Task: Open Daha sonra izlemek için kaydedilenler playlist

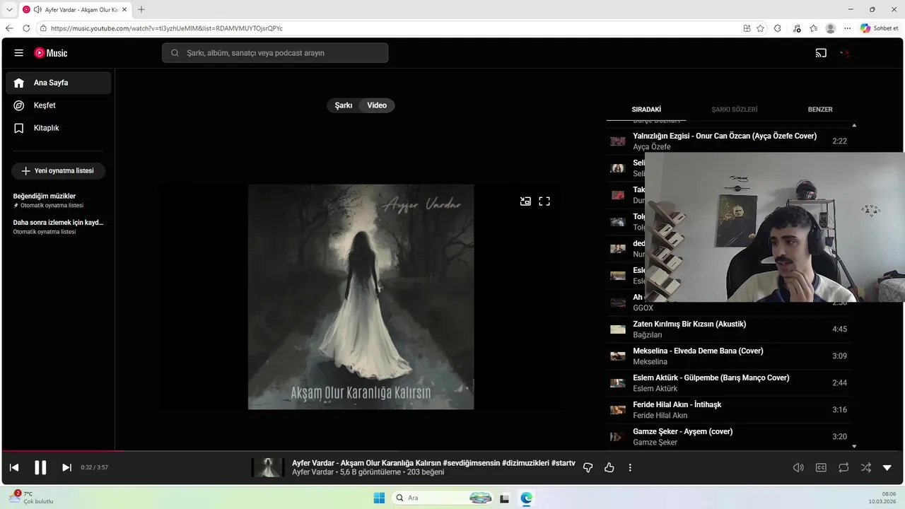Action: coord(58,226)
